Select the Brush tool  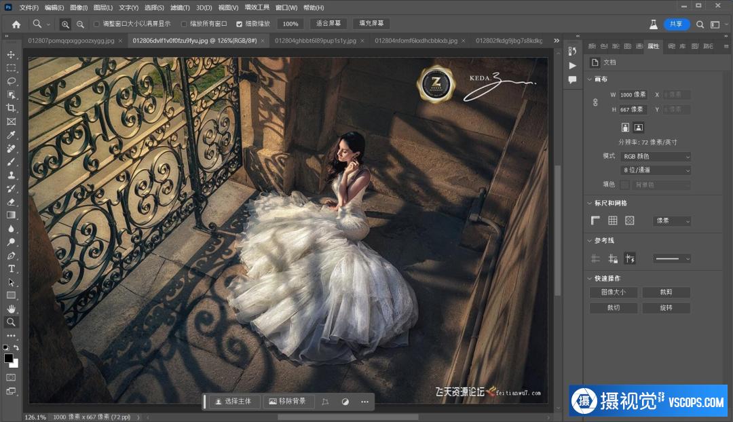(12, 161)
